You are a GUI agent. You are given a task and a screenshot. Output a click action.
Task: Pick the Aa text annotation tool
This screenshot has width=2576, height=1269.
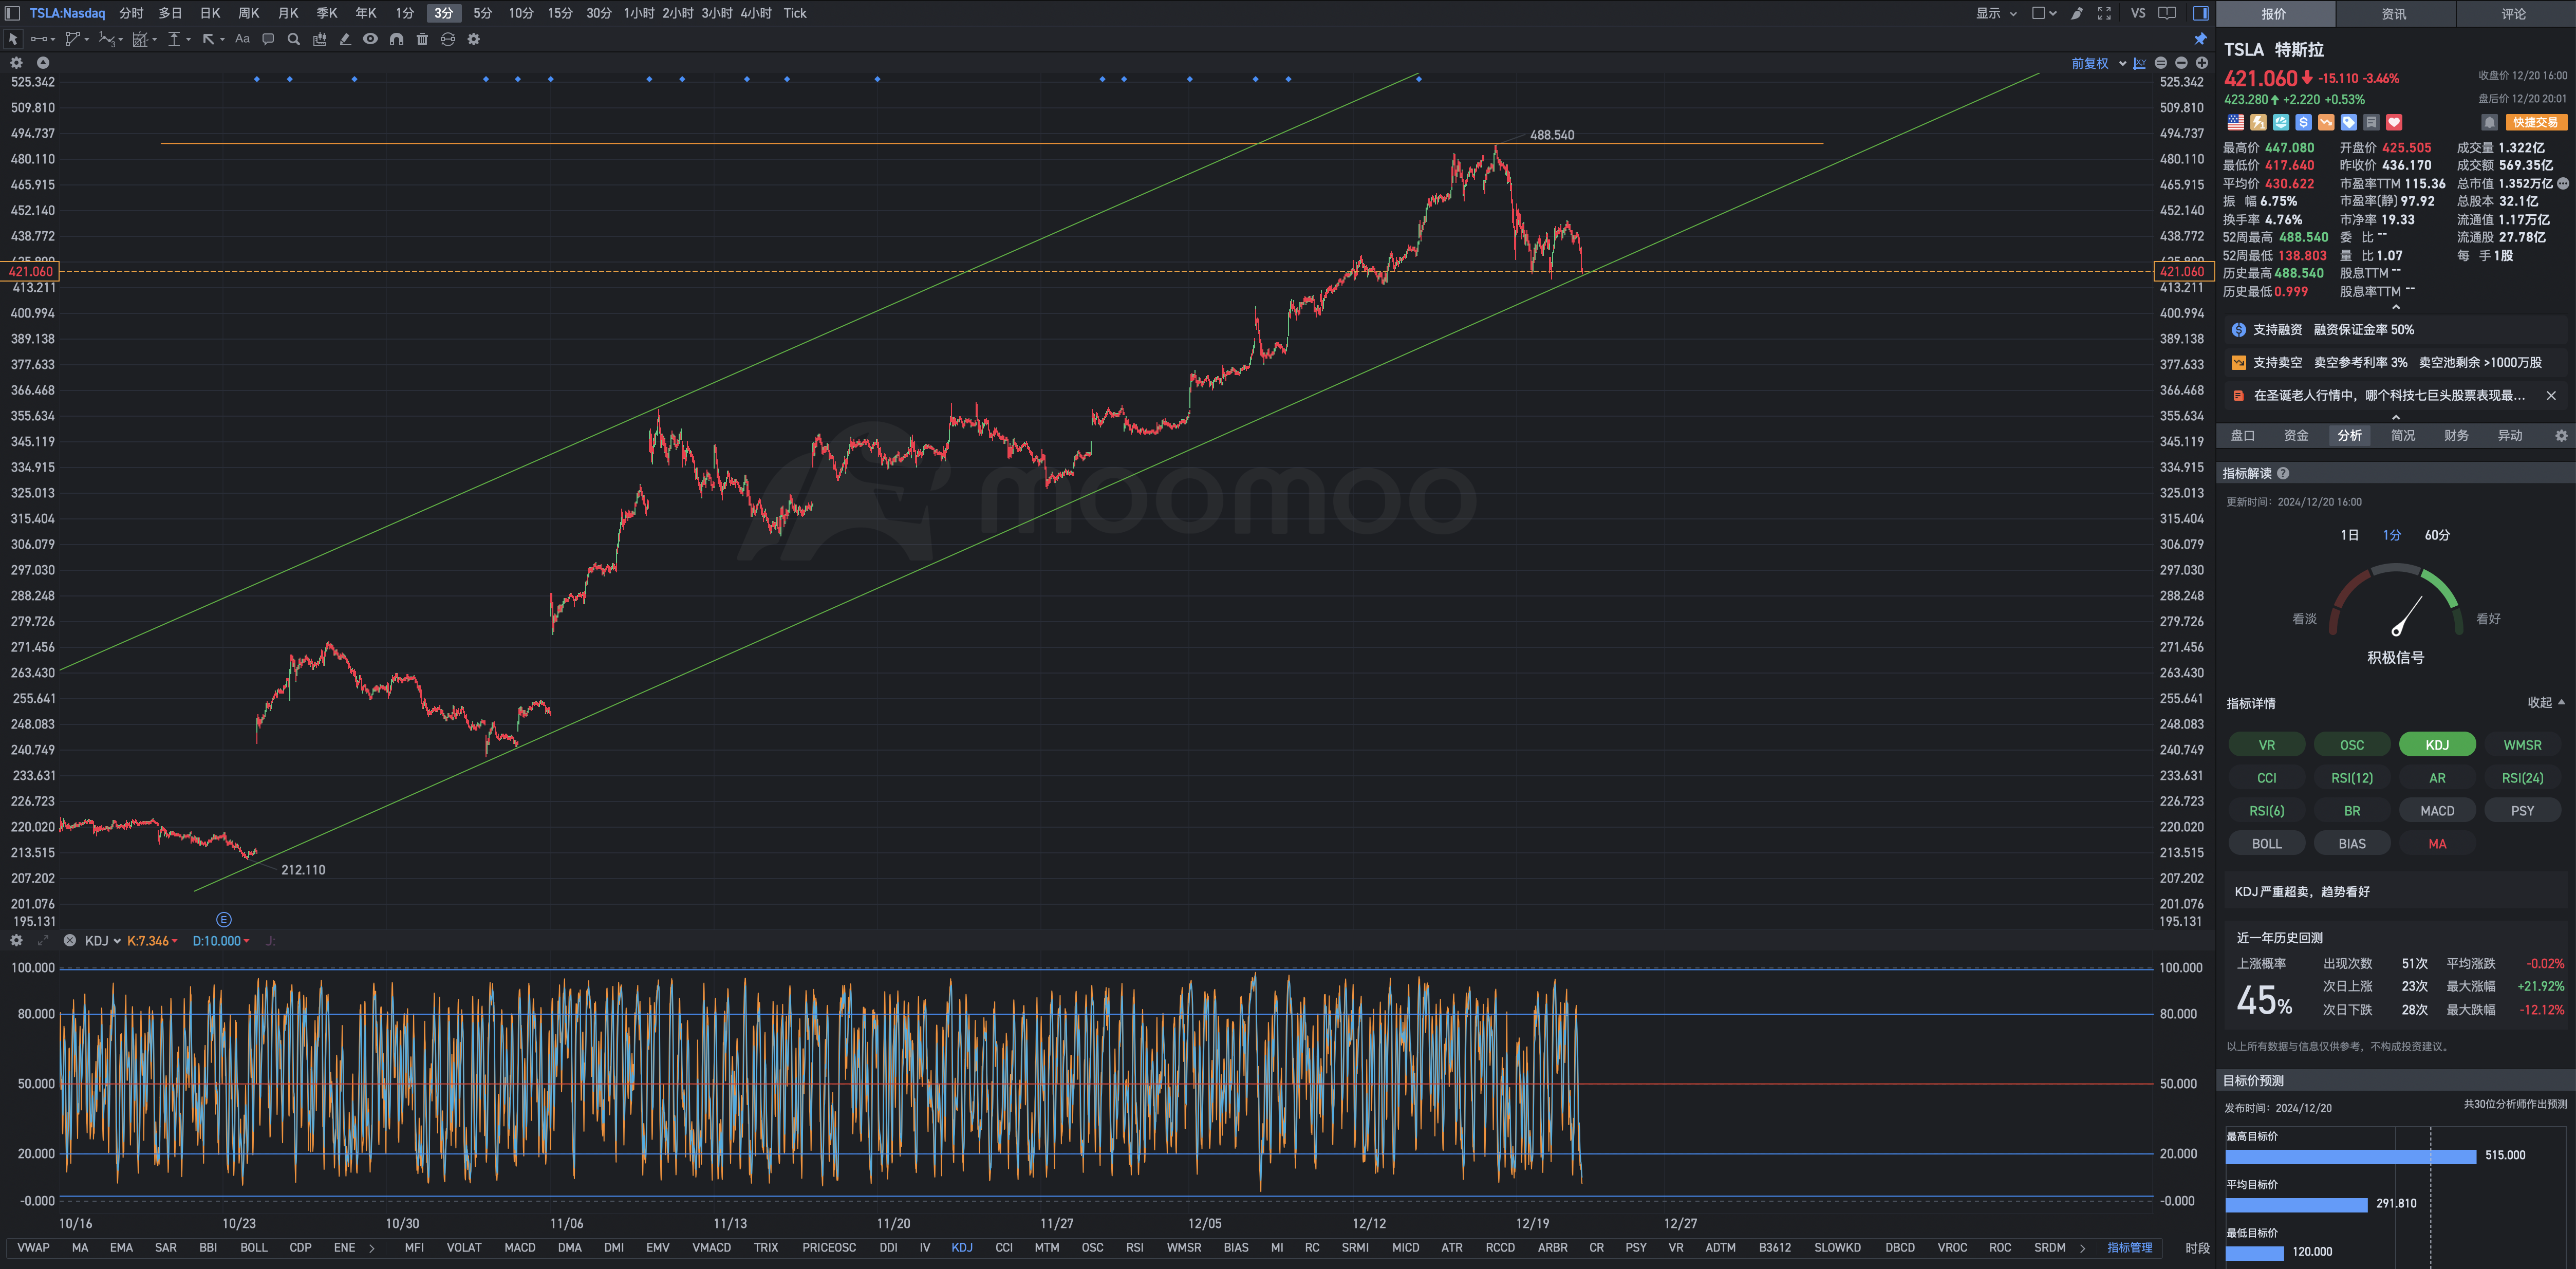pos(242,39)
